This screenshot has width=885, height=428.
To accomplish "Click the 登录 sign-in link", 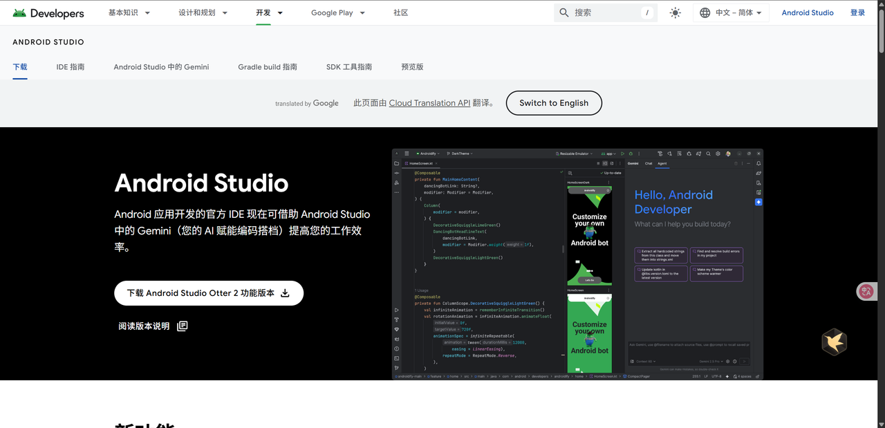I will (857, 12).
